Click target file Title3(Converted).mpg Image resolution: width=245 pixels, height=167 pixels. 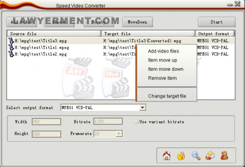[x=142, y=41]
